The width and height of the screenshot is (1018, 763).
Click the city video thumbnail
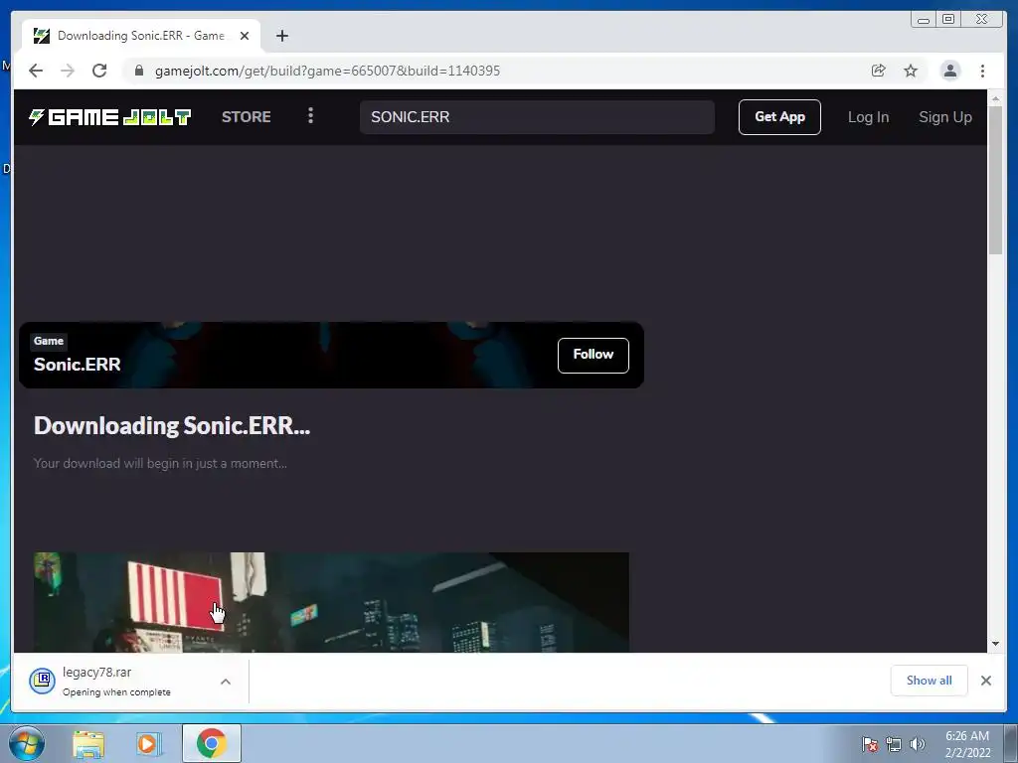tap(331, 602)
